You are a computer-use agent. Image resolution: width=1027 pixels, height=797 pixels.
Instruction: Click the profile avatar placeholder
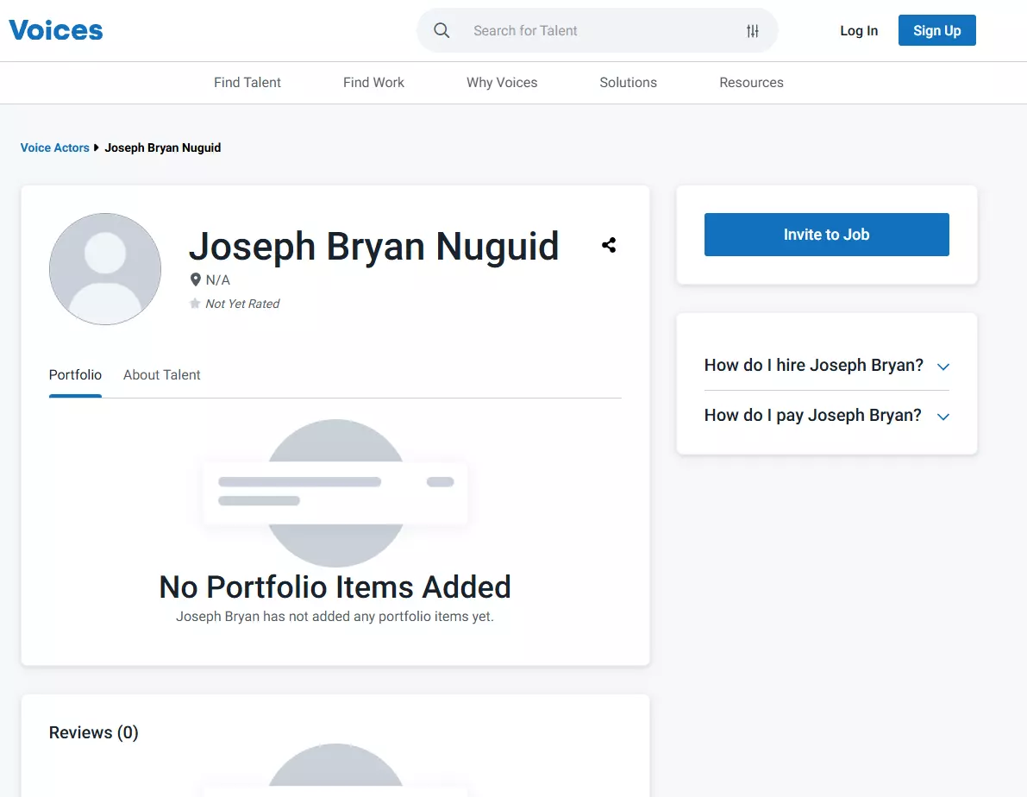click(x=105, y=269)
